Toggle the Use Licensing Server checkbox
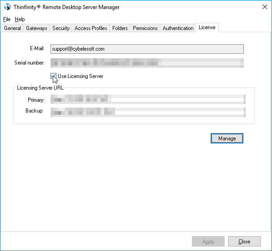Viewport: 272px width, 251px height. click(x=54, y=76)
